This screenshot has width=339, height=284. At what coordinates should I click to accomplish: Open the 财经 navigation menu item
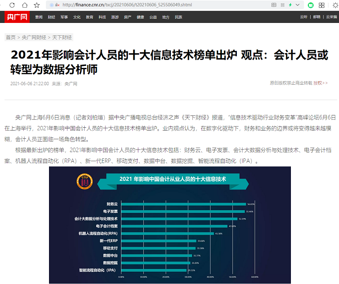coord(51,17)
